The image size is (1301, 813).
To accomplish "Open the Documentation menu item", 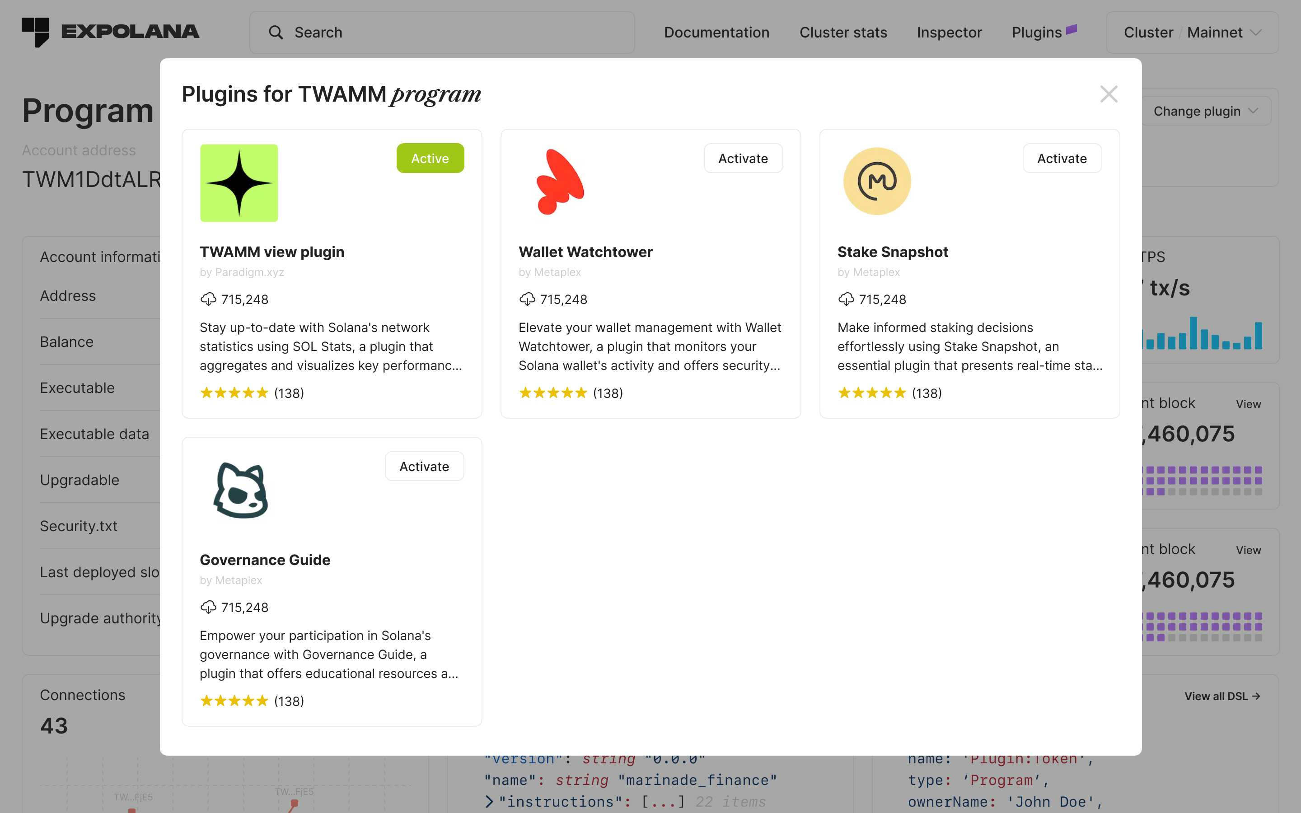I will (x=716, y=32).
